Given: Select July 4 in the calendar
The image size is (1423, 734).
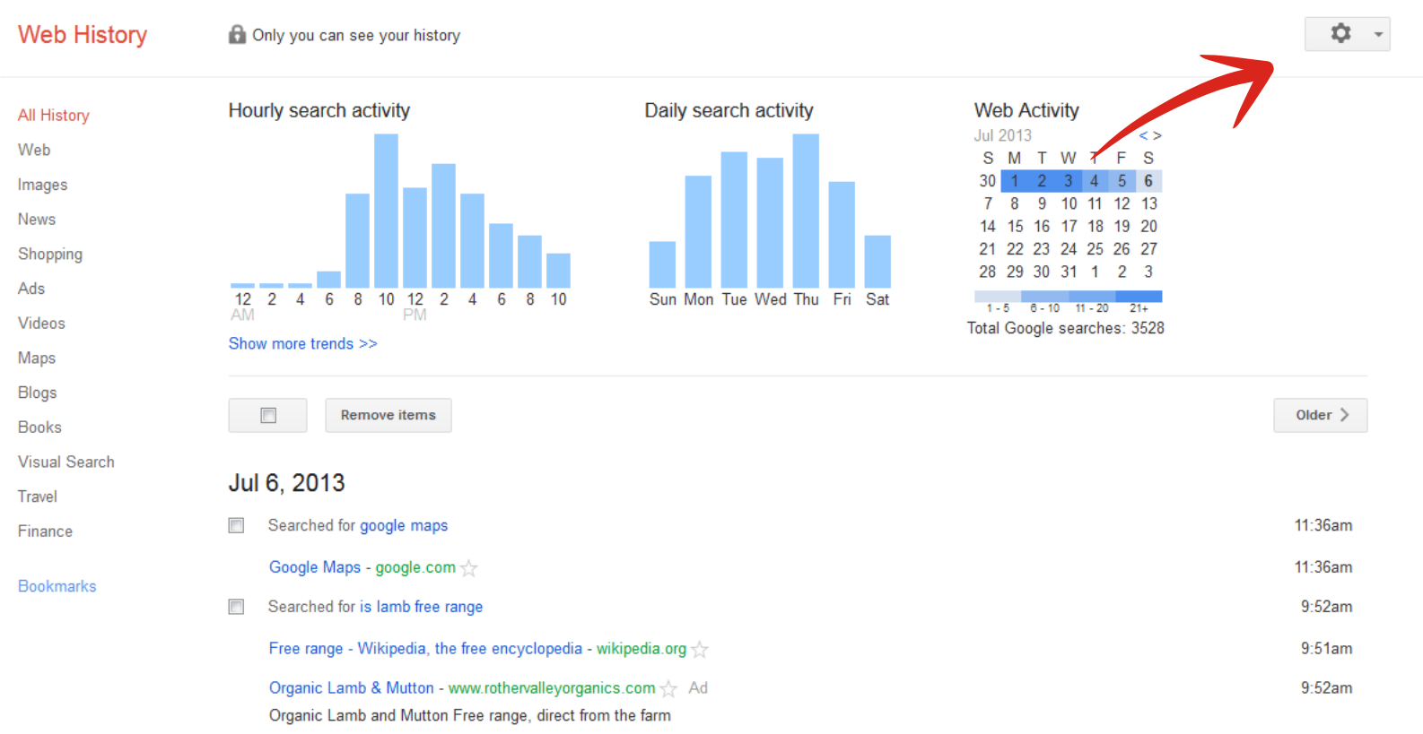Looking at the screenshot, I should point(1095,181).
